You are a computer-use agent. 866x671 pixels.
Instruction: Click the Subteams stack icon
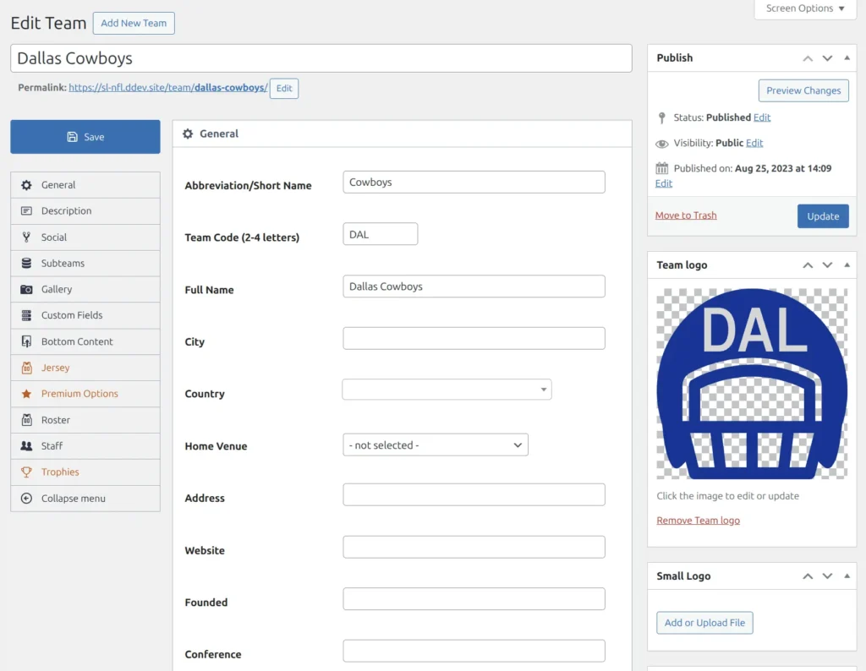coord(26,263)
